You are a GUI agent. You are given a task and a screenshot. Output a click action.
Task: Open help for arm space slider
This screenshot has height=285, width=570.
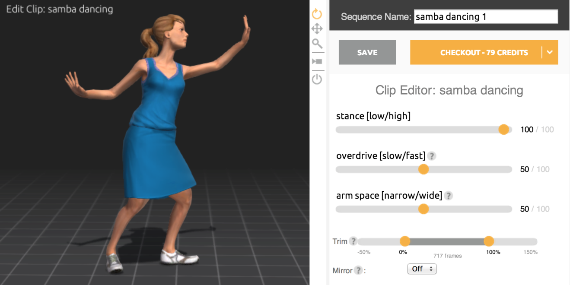point(448,196)
